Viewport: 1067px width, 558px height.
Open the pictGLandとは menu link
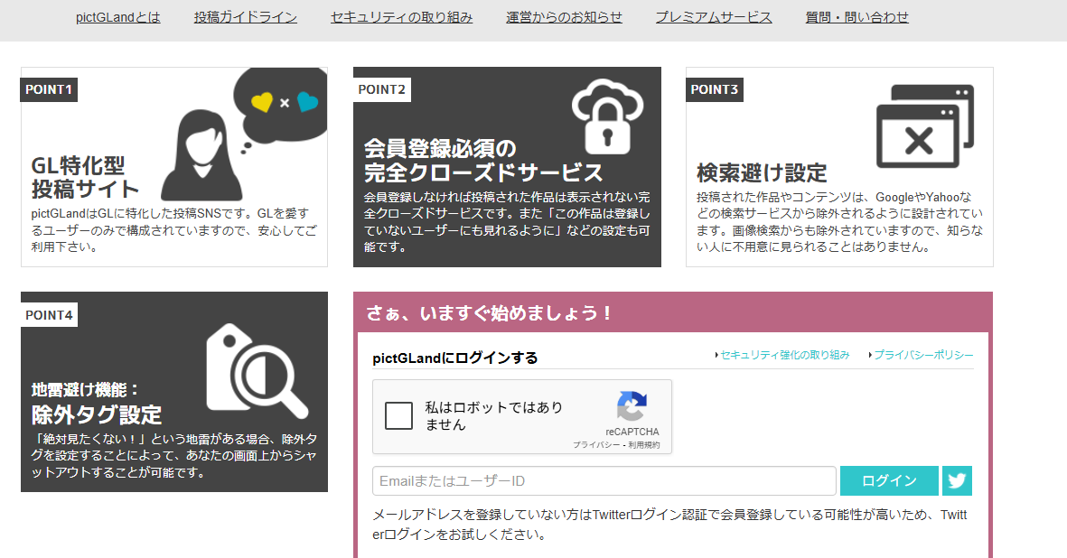[118, 17]
